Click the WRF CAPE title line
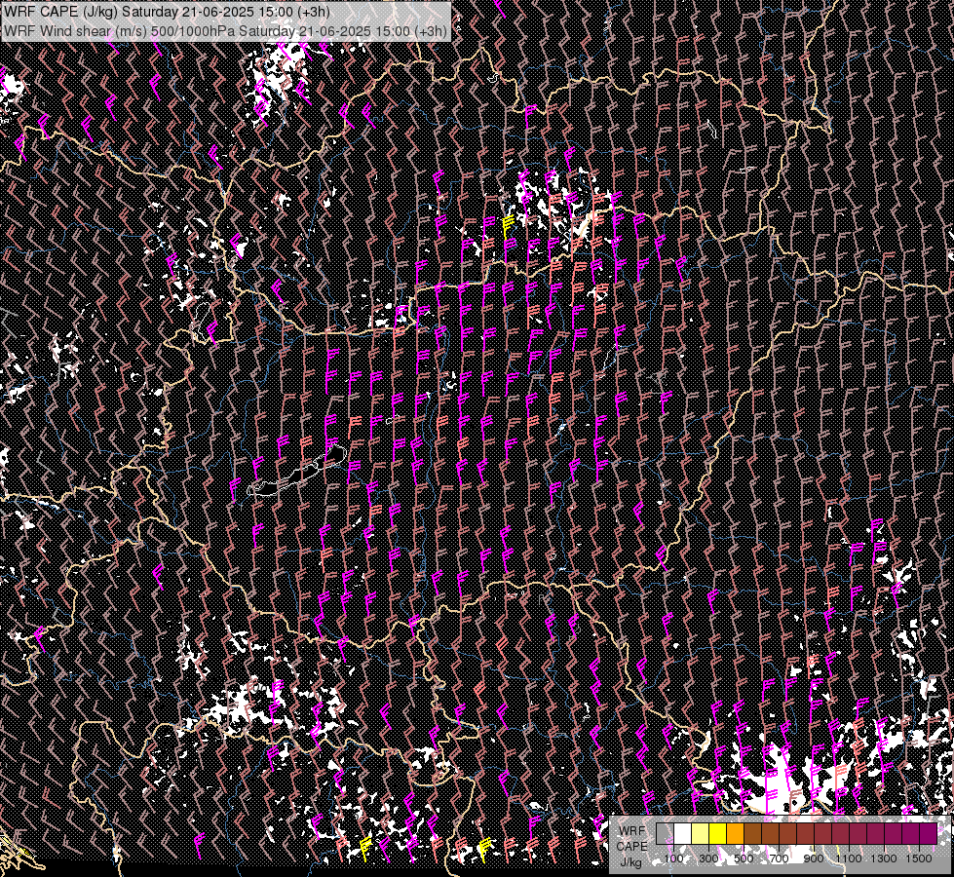Image resolution: width=954 pixels, height=877 pixels. pyautogui.click(x=167, y=12)
